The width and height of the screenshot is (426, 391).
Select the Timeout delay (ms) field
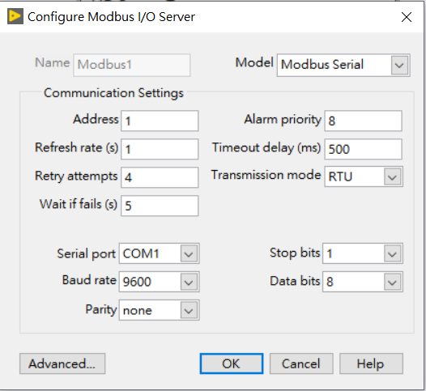pyautogui.click(x=364, y=149)
